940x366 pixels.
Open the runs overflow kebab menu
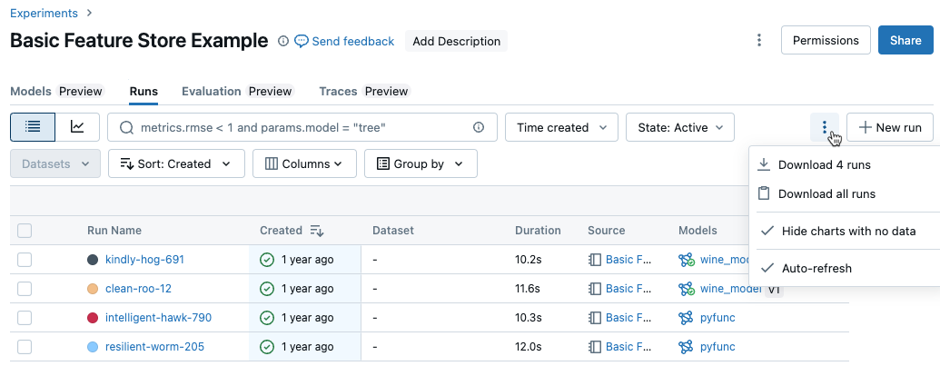pyautogui.click(x=825, y=128)
